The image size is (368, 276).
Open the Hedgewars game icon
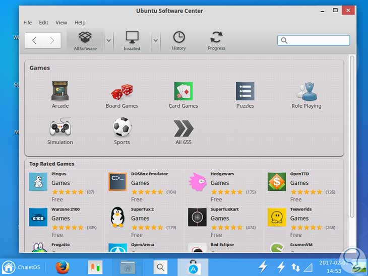click(x=197, y=181)
